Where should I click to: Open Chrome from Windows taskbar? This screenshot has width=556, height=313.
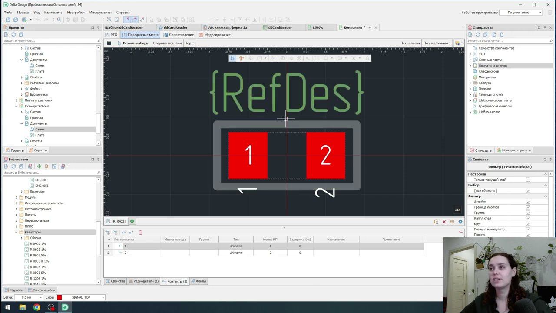click(36, 307)
